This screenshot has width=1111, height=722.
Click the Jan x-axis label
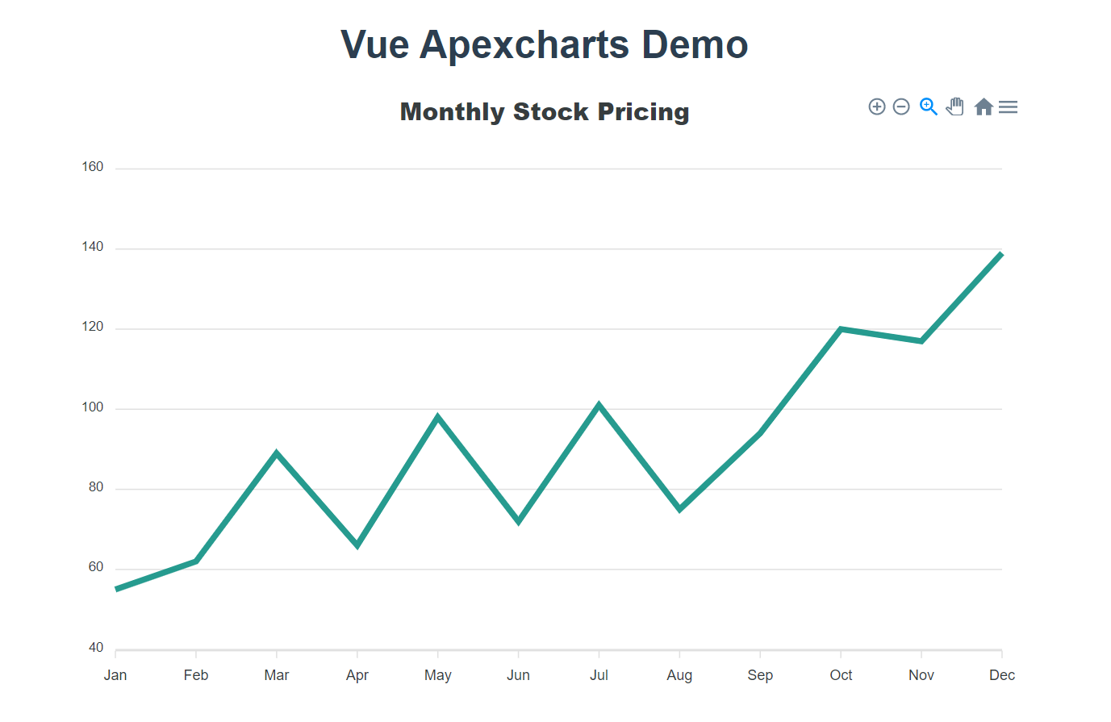(x=115, y=675)
